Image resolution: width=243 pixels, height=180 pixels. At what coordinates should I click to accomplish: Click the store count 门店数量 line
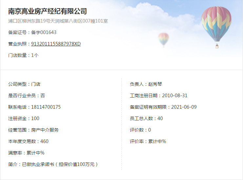pyautogui.click(x=23, y=55)
